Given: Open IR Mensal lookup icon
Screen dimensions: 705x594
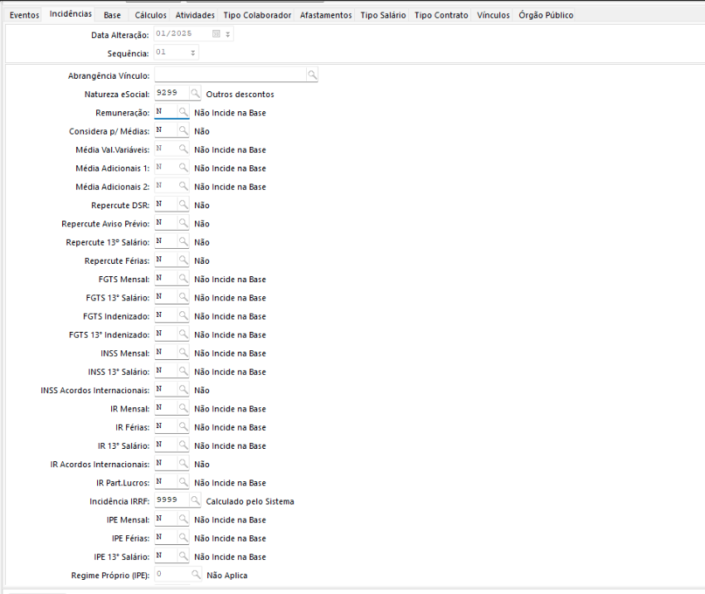Looking at the screenshot, I should (x=183, y=407).
